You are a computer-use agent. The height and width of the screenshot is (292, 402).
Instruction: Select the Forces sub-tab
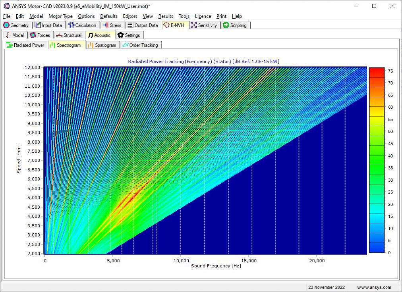point(41,35)
